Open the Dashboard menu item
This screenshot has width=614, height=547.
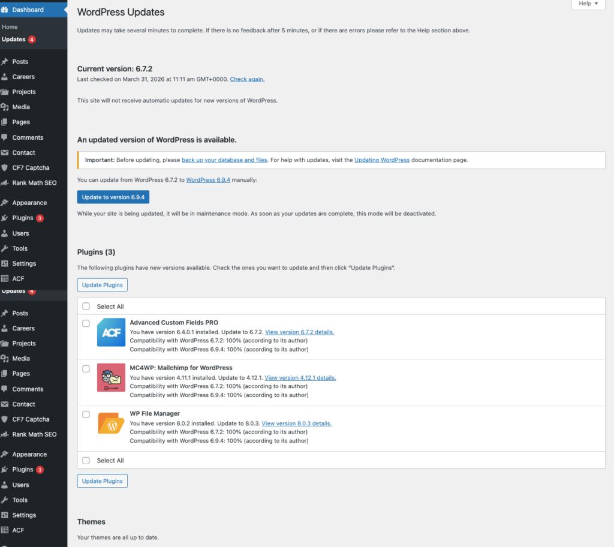click(27, 9)
